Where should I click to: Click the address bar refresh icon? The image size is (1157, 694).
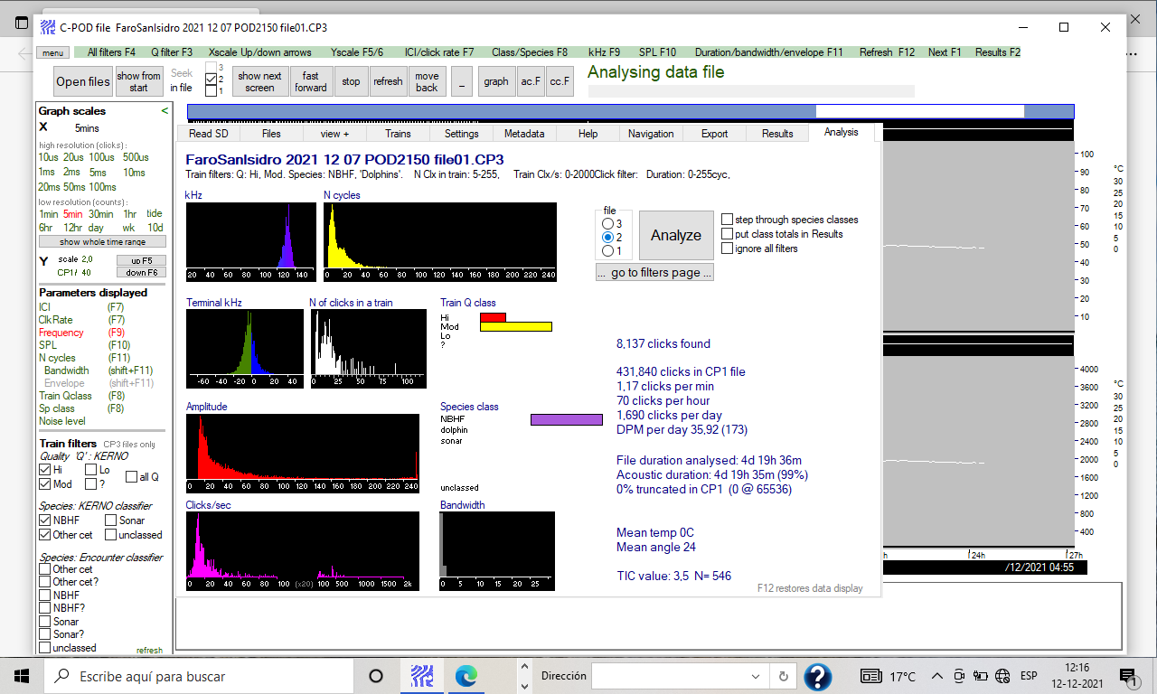coord(784,676)
